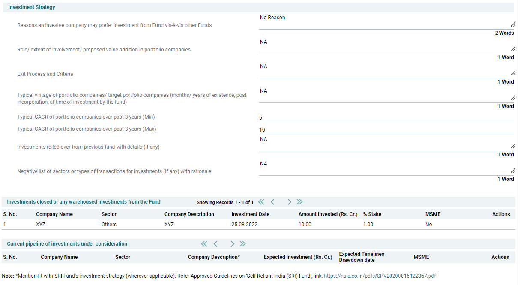Click the Typical CAGR (Max) input field
Image resolution: width=520 pixels, height=285 pixels.
click(386, 130)
